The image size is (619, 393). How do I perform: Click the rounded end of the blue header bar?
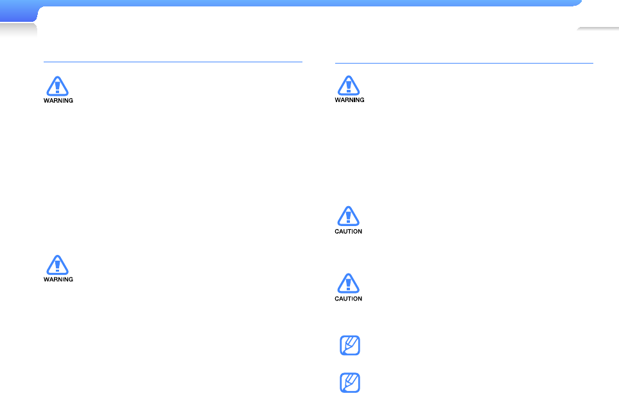tap(577, 3)
